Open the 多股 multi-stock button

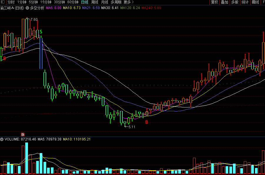[235, 2]
